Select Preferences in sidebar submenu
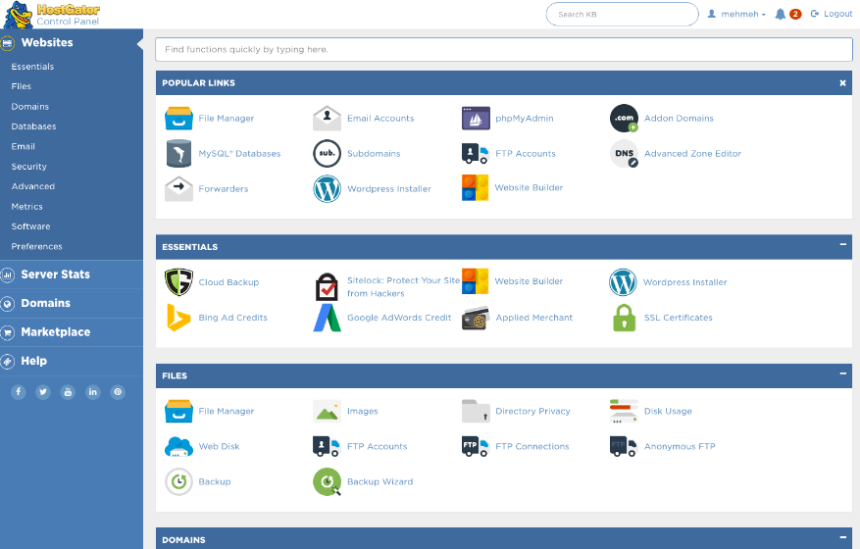 (36, 246)
